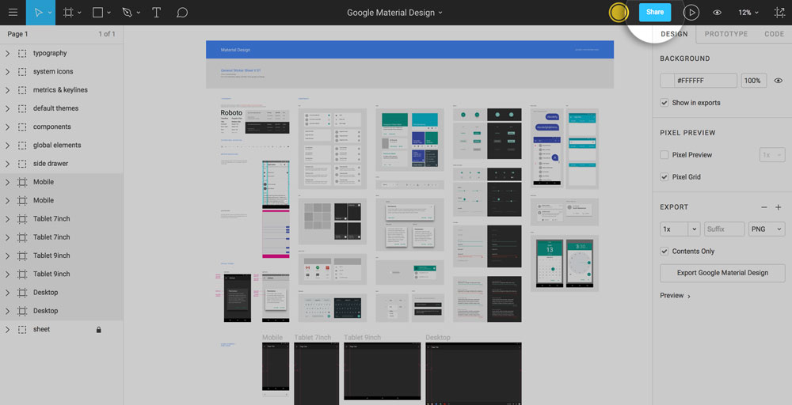Select the Text tool
The width and height of the screenshot is (792, 405).
point(157,13)
